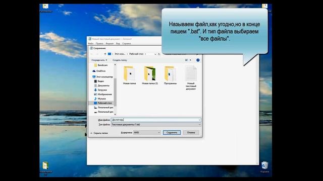Open the Документы folder in the sidebar
The width and height of the screenshot is (323, 181).
[x=101, y=85]
